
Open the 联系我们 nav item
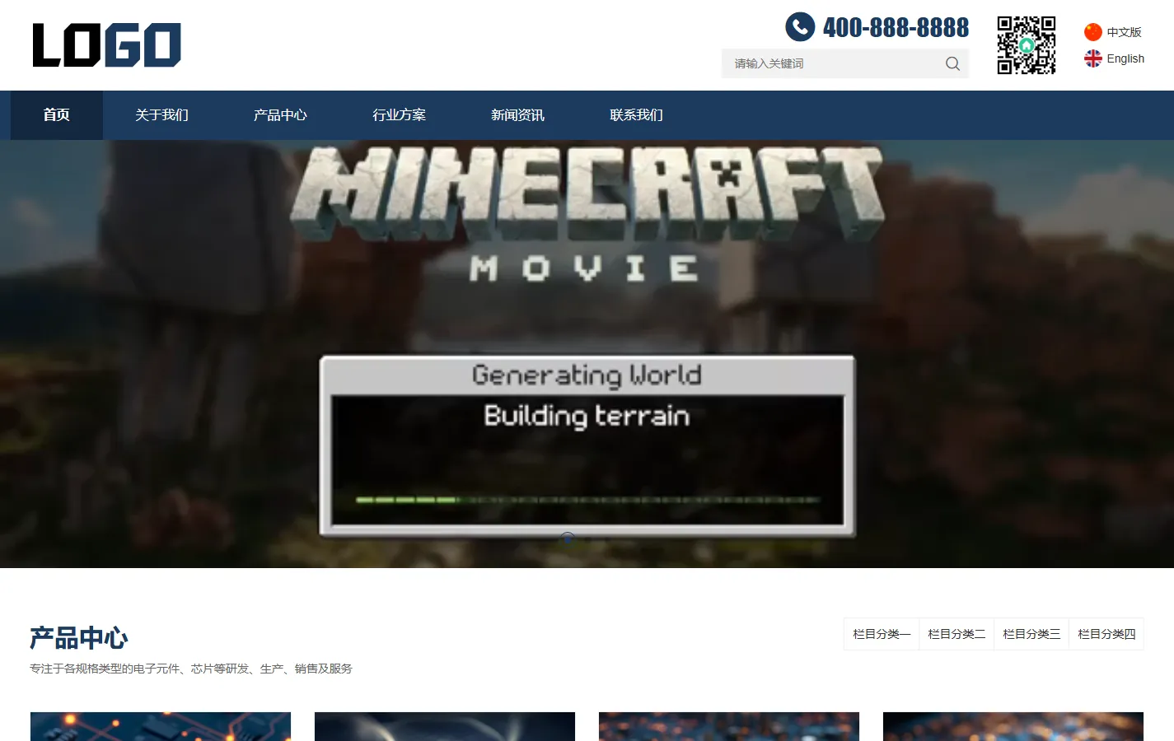pyautogui.click(x=636, y=115)
